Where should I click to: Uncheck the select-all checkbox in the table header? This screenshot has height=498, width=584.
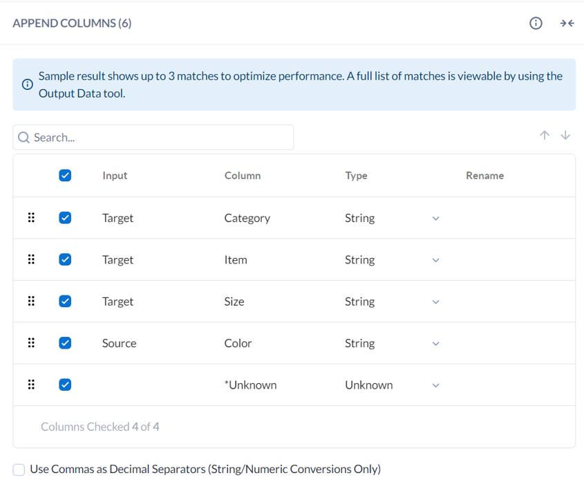[x=65, y=175]
